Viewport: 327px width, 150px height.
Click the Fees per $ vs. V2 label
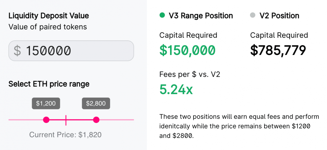190,75
